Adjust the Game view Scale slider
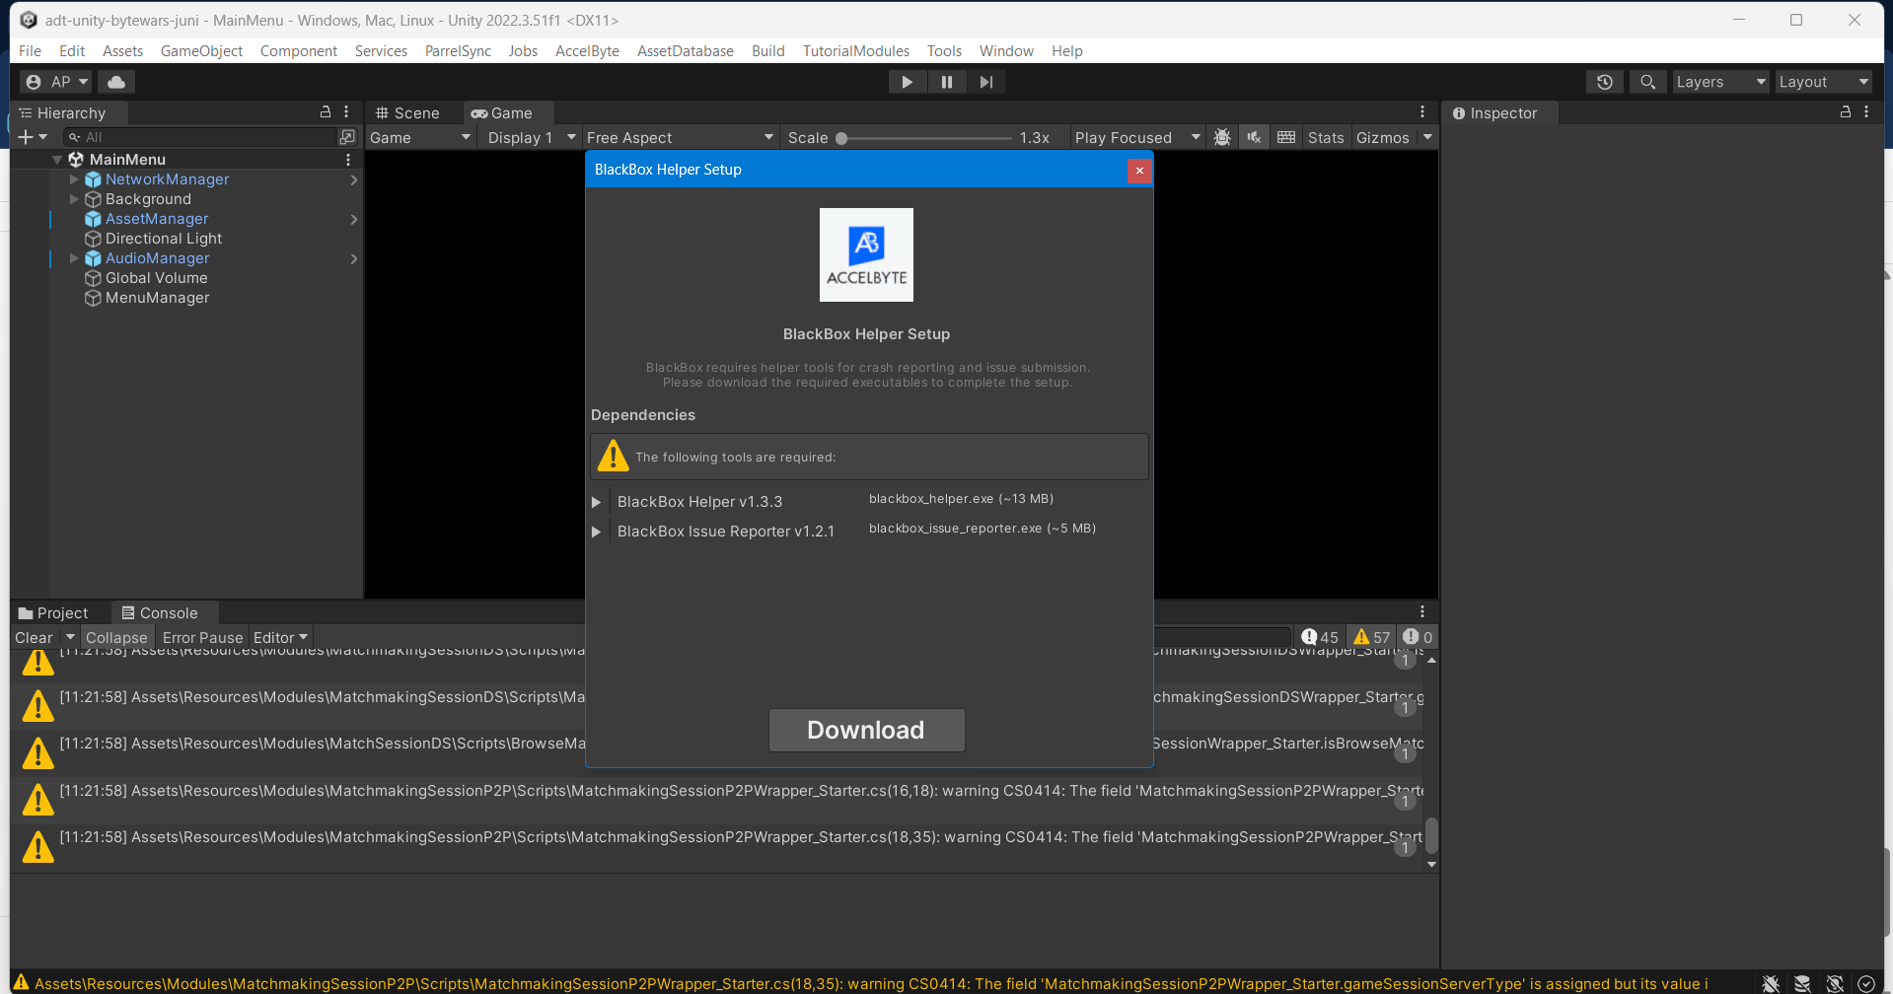The image size is (1893, 994). click(x=841, y=137)
